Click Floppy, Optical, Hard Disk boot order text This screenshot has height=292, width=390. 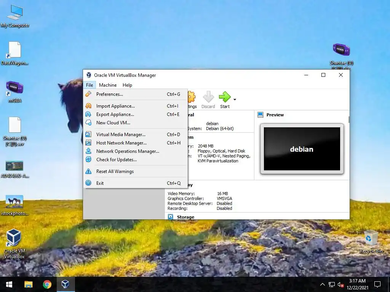tap(221, 151)
